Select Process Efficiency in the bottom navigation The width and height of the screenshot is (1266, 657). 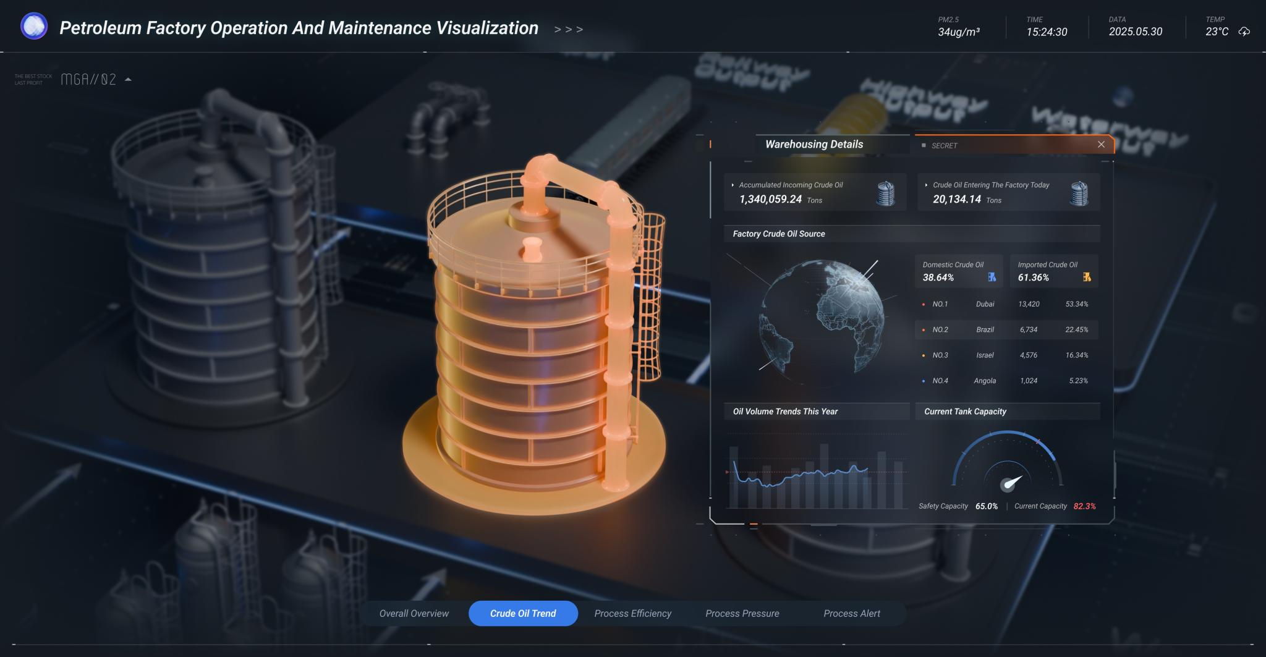coord(632,613)
